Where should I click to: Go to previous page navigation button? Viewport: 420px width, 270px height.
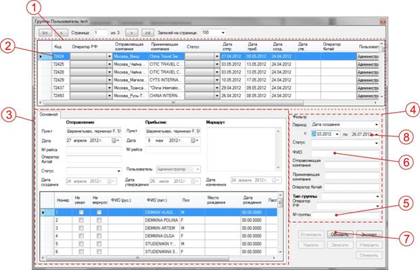pos(62,32)
